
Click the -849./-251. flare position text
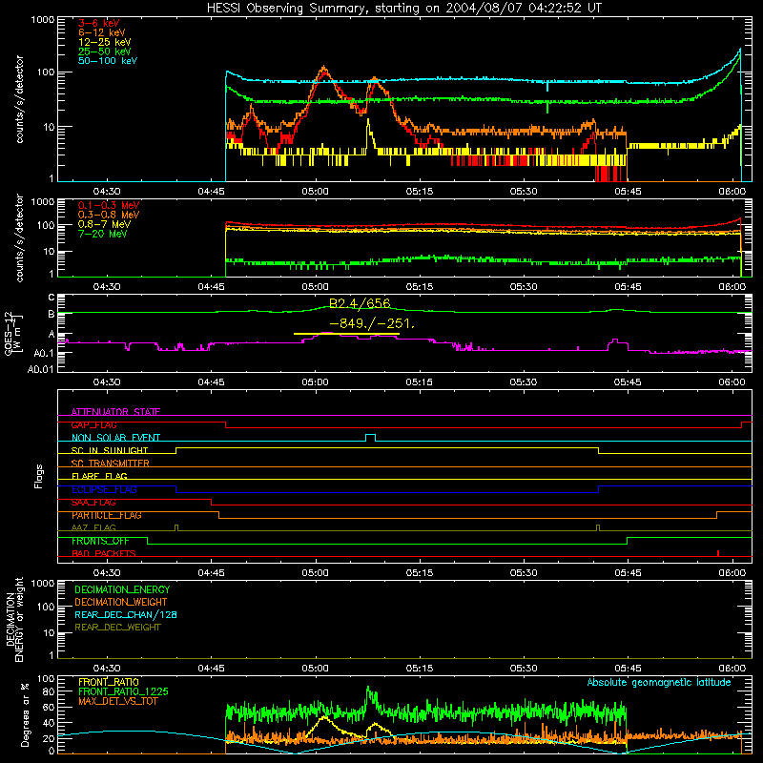click(x=372, y=323)
